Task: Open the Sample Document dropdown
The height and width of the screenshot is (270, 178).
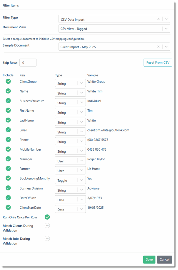Action: pyautogui.click(x=166, y=47)
